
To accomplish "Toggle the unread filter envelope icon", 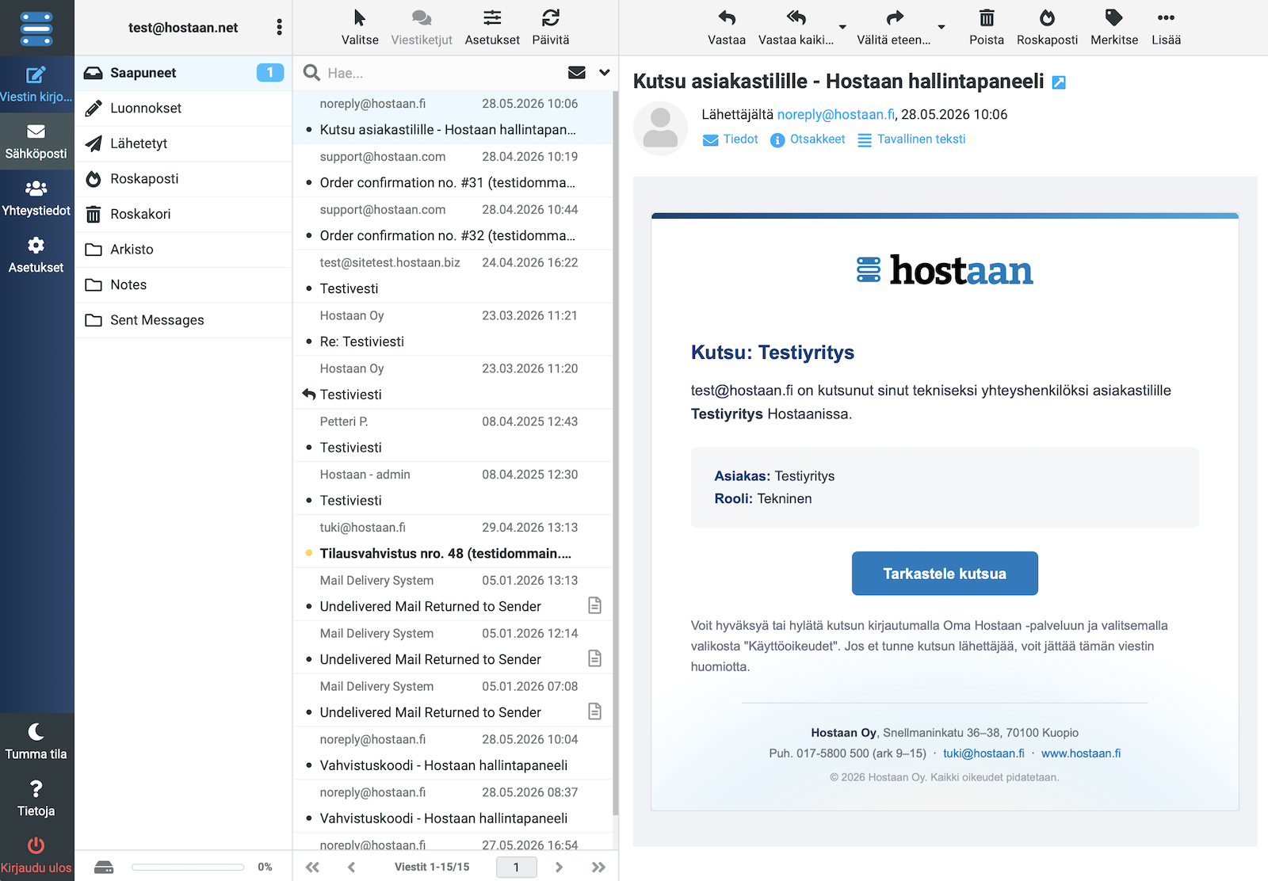I will (x=577, y=73).
